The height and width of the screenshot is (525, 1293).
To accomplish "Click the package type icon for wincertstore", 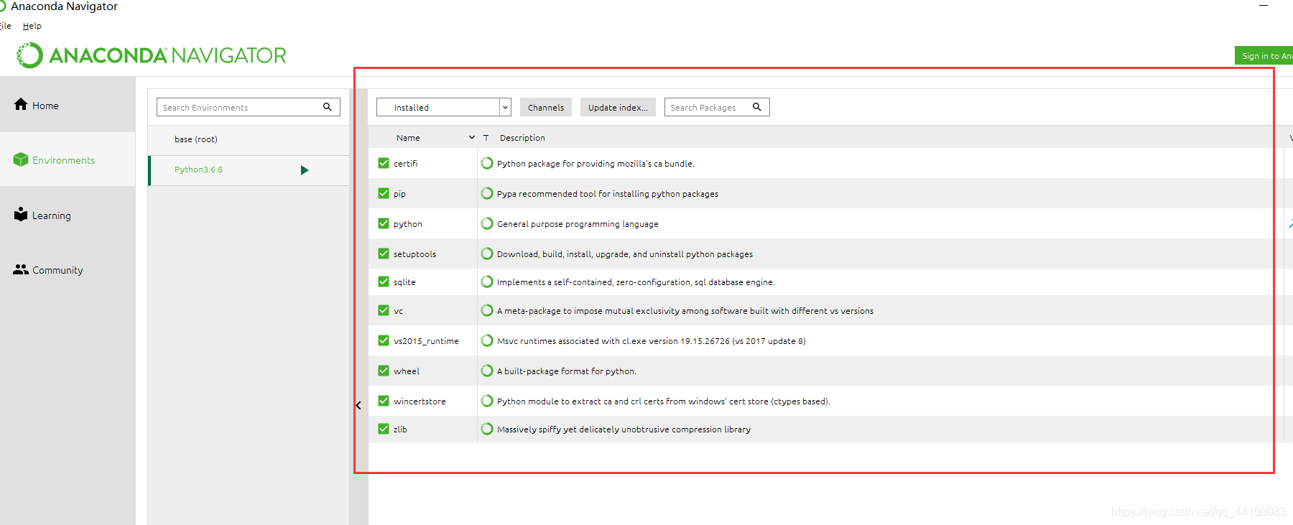I will click(x=487, y=401).
